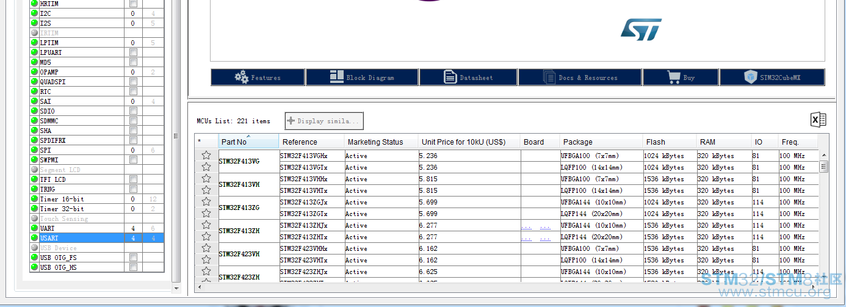
Task: Sort by the Reference column header
Action: click(311, 142)
